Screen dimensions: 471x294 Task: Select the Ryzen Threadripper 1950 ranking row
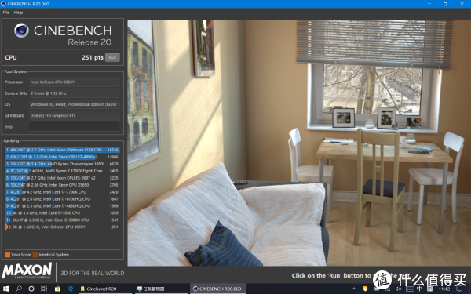62,164
